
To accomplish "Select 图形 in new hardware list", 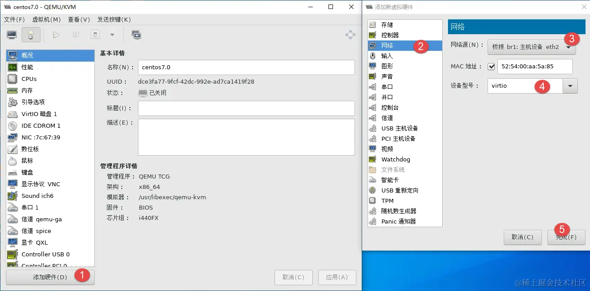I will (405, 66).
